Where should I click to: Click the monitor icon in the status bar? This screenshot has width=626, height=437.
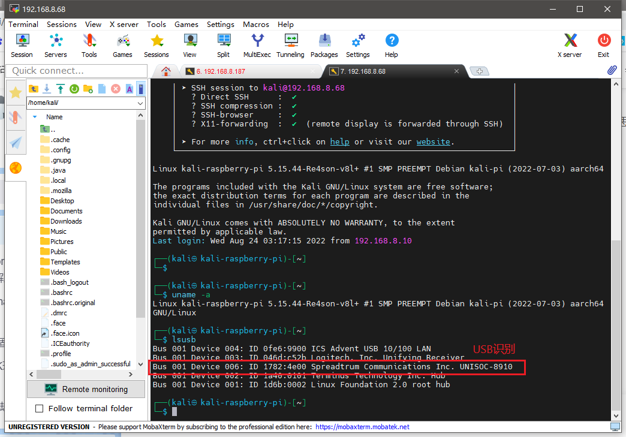[615, 427]
